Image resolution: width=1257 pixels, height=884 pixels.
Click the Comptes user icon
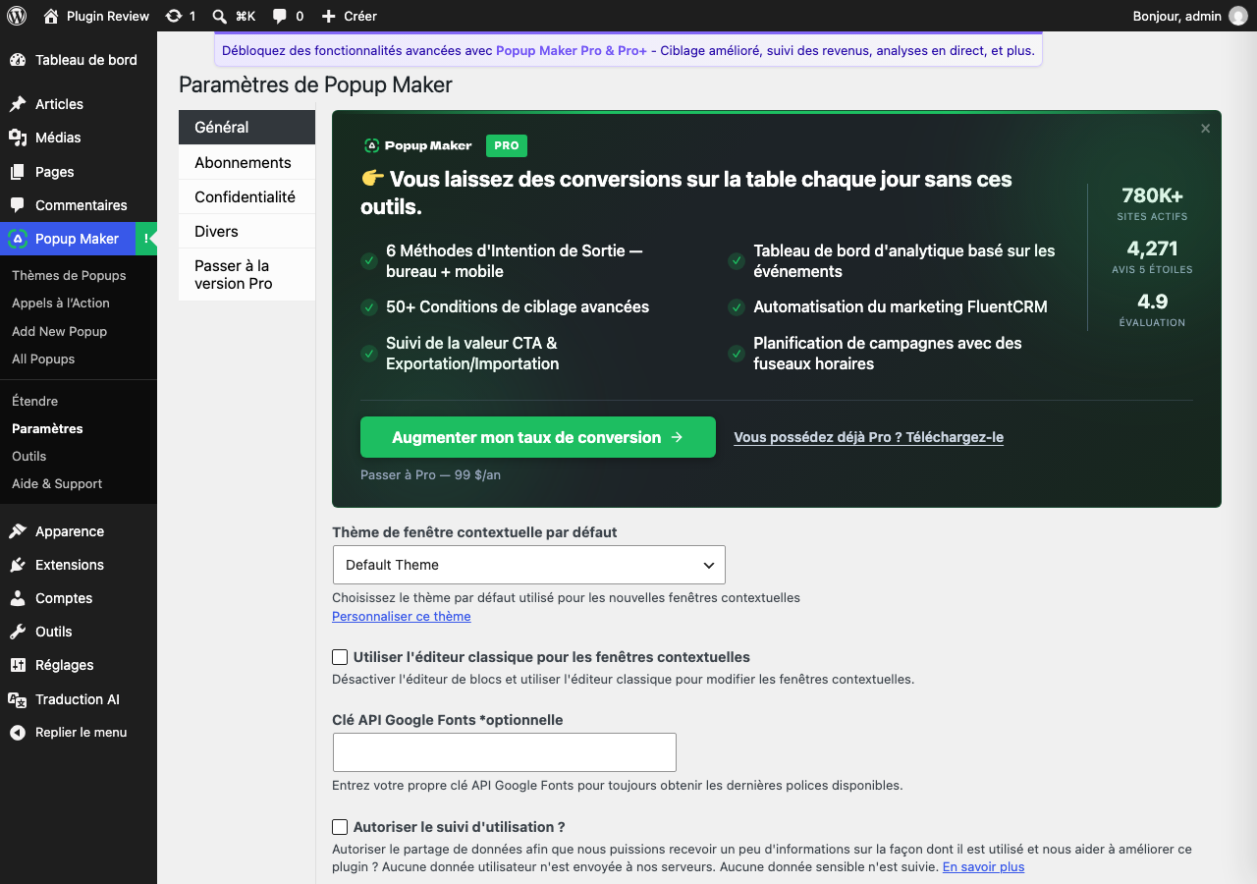click(18, 598)
